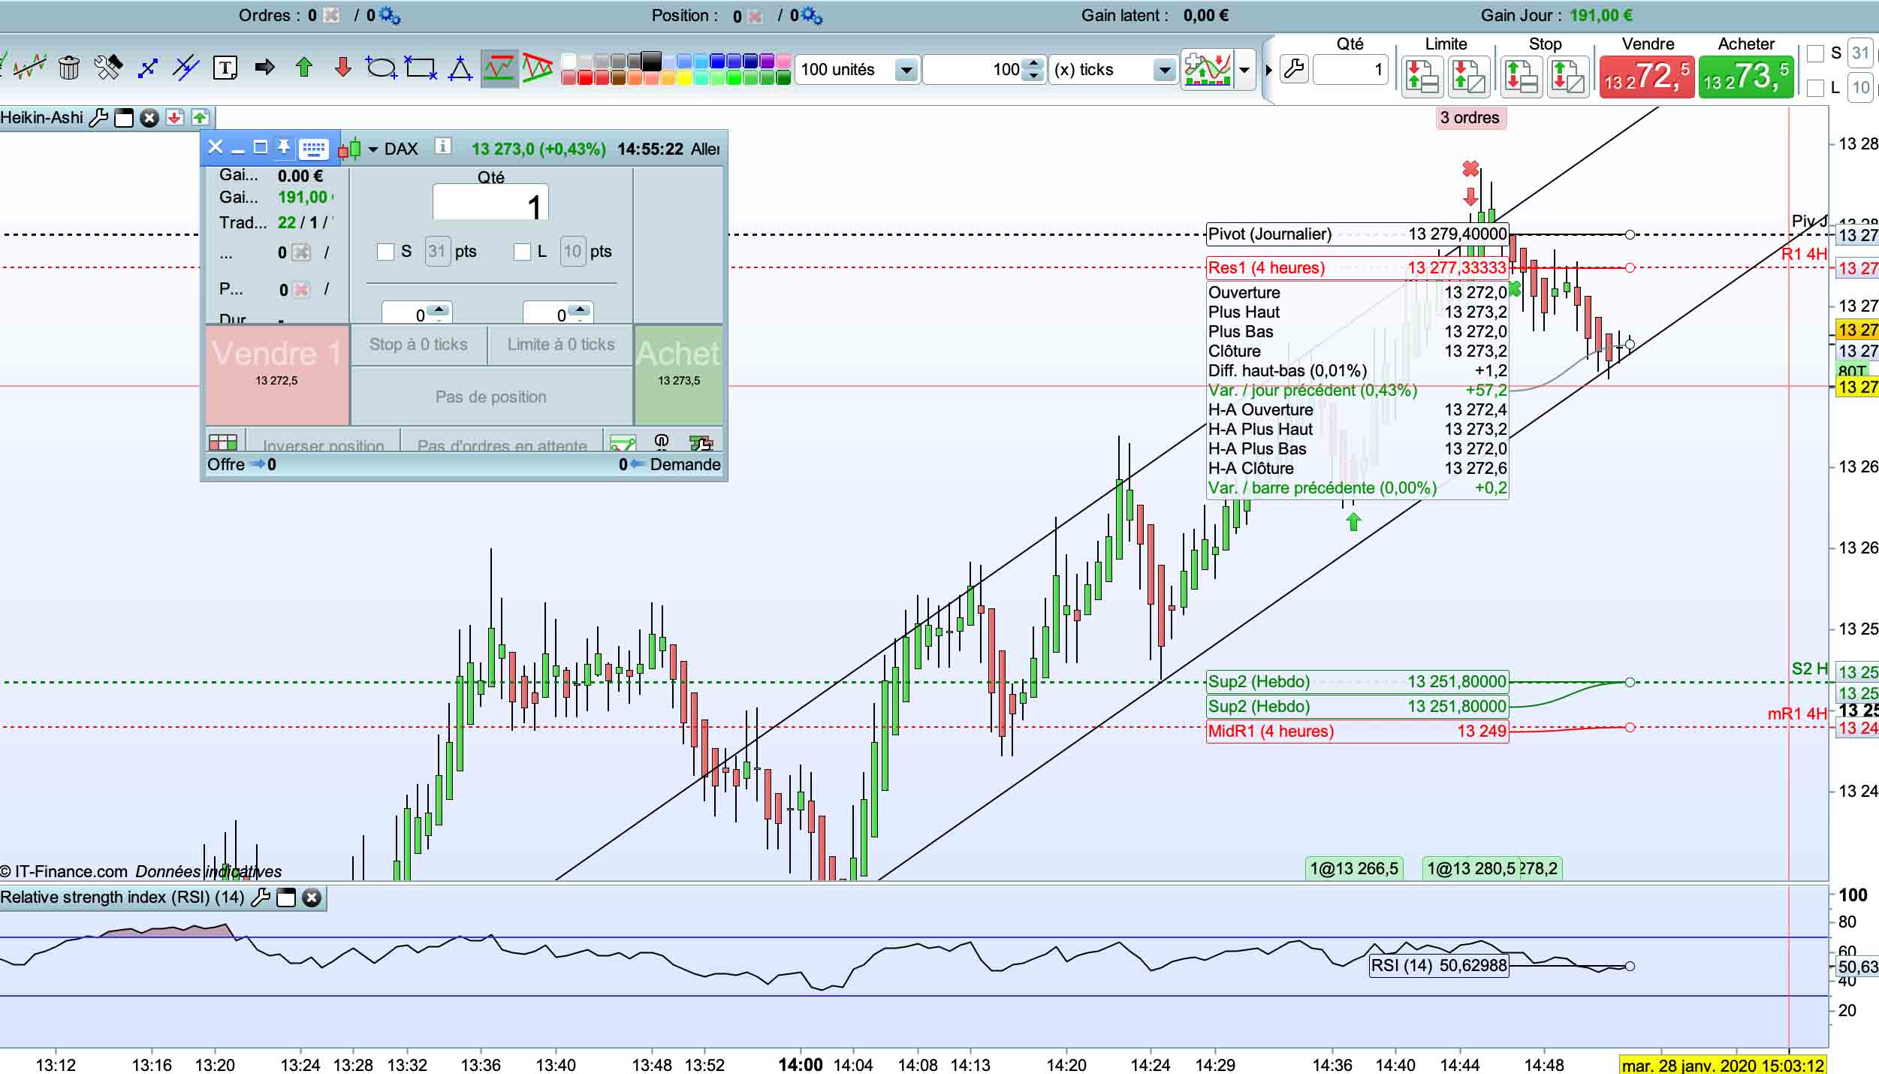Select the rectangle drawing tool
This screenshot has height=1074, width=1879.
[421, 68]
